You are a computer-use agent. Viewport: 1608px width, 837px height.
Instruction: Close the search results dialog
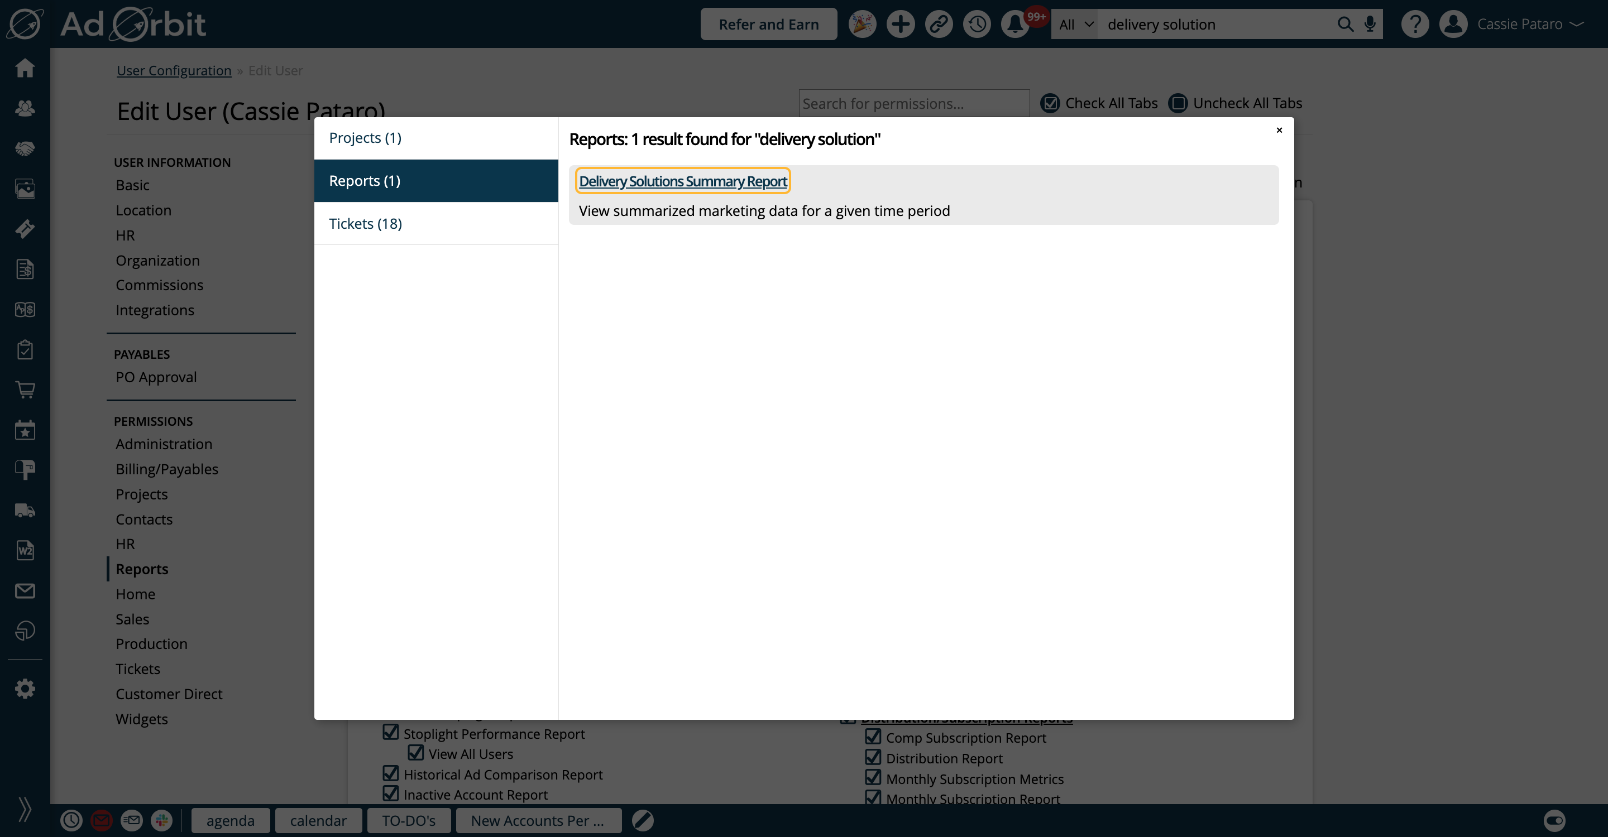pyautogui.click(x=1279, y=129)
